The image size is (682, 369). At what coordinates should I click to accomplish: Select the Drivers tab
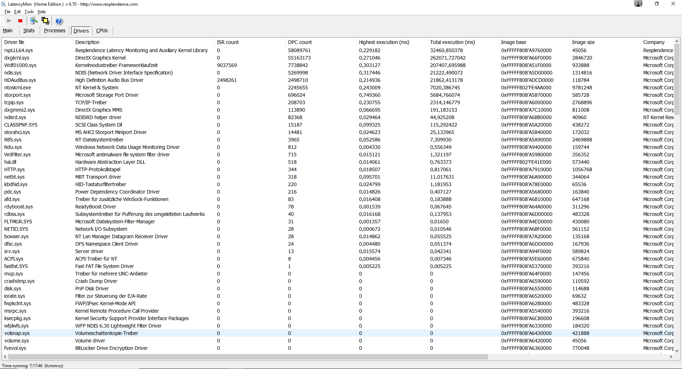coord(81,31)
